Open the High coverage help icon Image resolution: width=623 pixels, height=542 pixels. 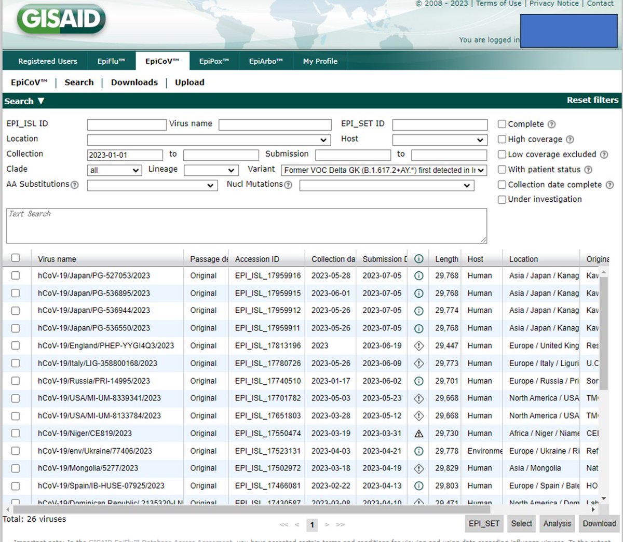coord(570,140)
